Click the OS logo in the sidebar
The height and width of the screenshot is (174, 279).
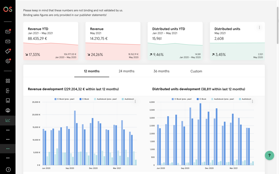pyautogui.click(x=8, y=9)
